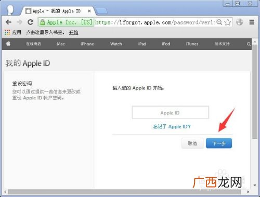Click the blue 下一步 button

click(219, 143)
